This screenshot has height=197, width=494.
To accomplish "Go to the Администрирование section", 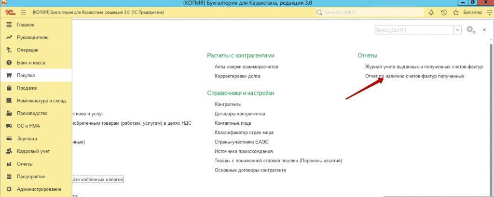I will click(39, 189).
